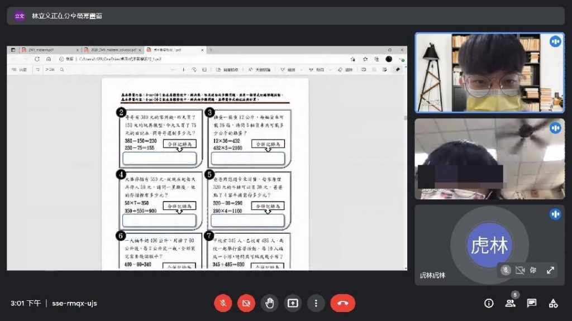This screenshot has height=321, width=572.
Task: Open the more options three-dot menu
Action: point(316,303)
